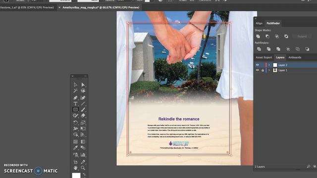Apply the Crop pathfinder
This screenshot has width=317, height=178.
tap(288, 49)
